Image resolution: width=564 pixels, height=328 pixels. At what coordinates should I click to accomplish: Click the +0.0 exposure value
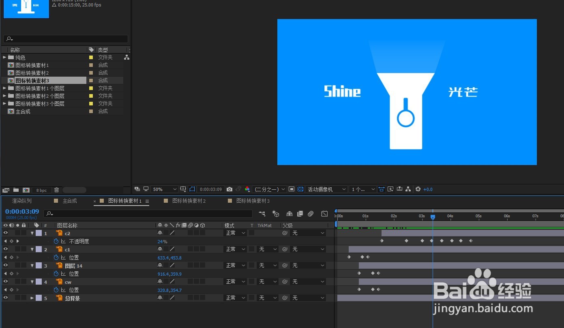(x=428, y=189)
